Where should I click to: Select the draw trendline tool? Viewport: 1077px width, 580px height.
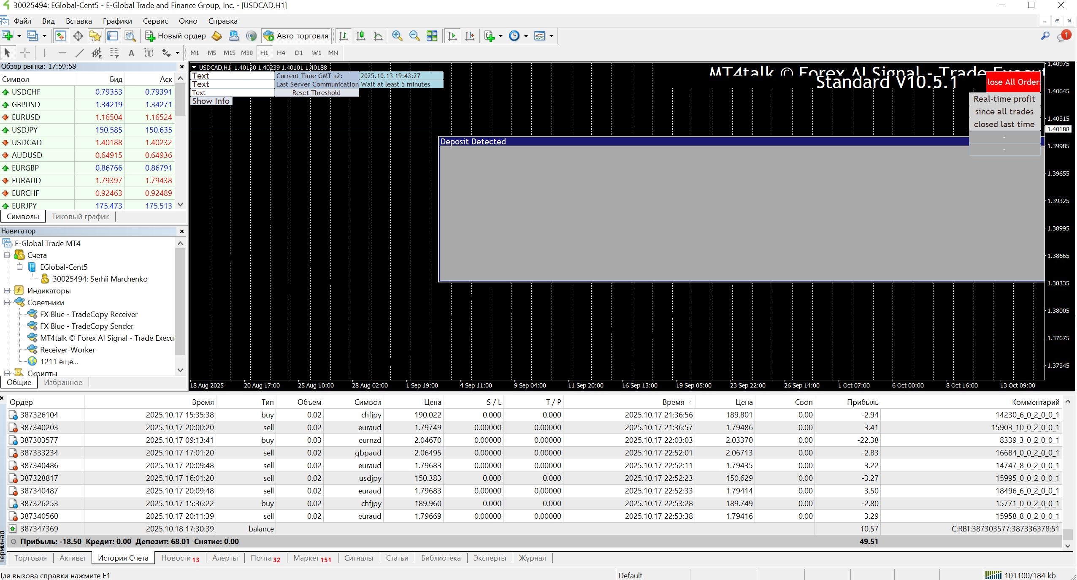tap(79, 53)
